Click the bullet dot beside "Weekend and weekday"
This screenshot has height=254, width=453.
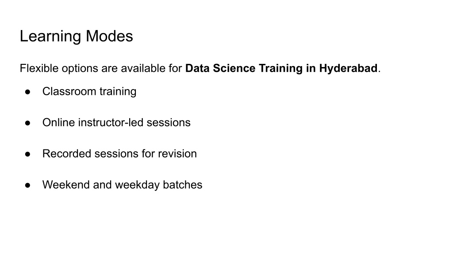(x=27, y=185)
